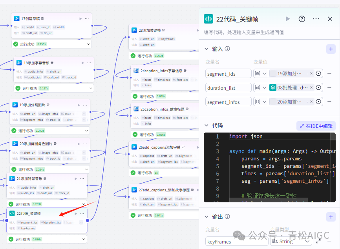Click the 输入 info icon
Screen dimensions: 340x249
coord(227,49)
